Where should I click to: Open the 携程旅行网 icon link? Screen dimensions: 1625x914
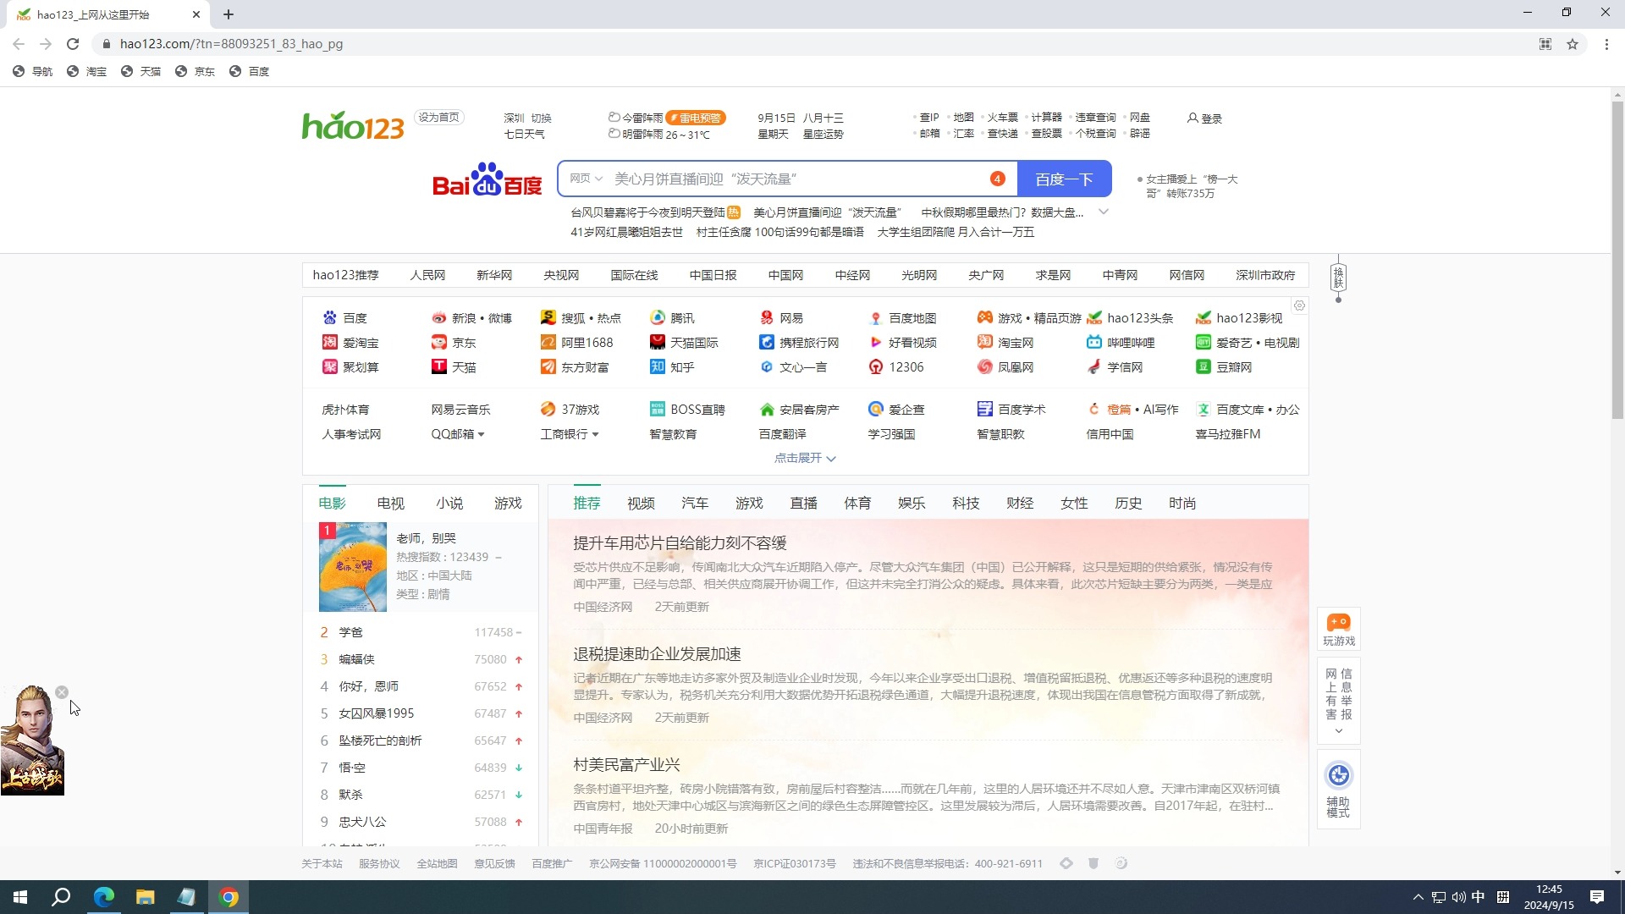[x=766, y=342]
